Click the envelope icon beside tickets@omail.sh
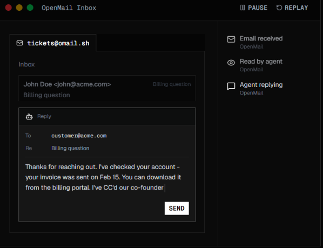323x248 pixels. pyautogui.click(x=19, y=43)
